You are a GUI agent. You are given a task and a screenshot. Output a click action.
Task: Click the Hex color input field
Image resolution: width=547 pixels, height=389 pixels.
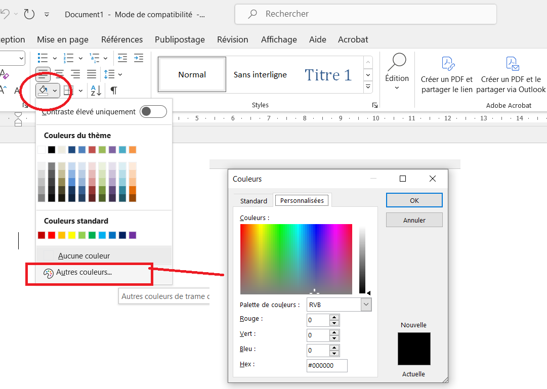click(x=327, y=365)
